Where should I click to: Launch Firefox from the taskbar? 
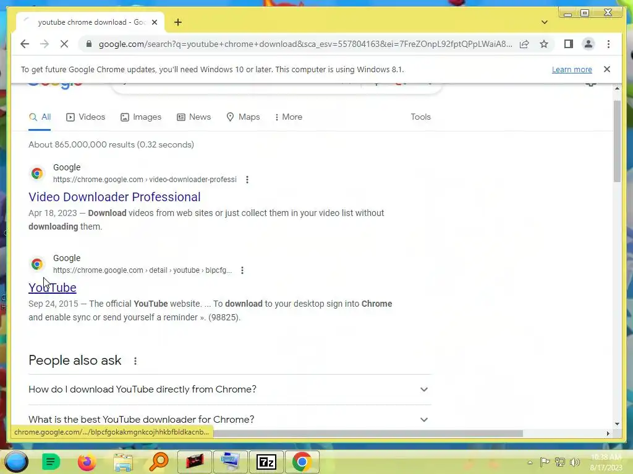[87, 462]
